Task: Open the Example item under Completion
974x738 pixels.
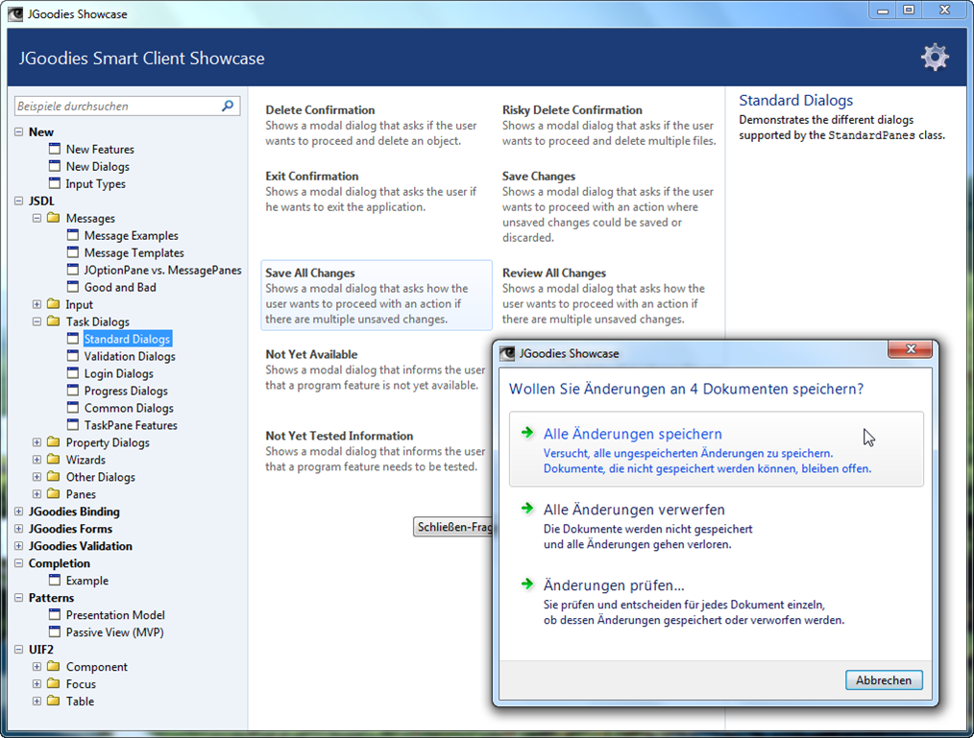Action: coord(87,581)
